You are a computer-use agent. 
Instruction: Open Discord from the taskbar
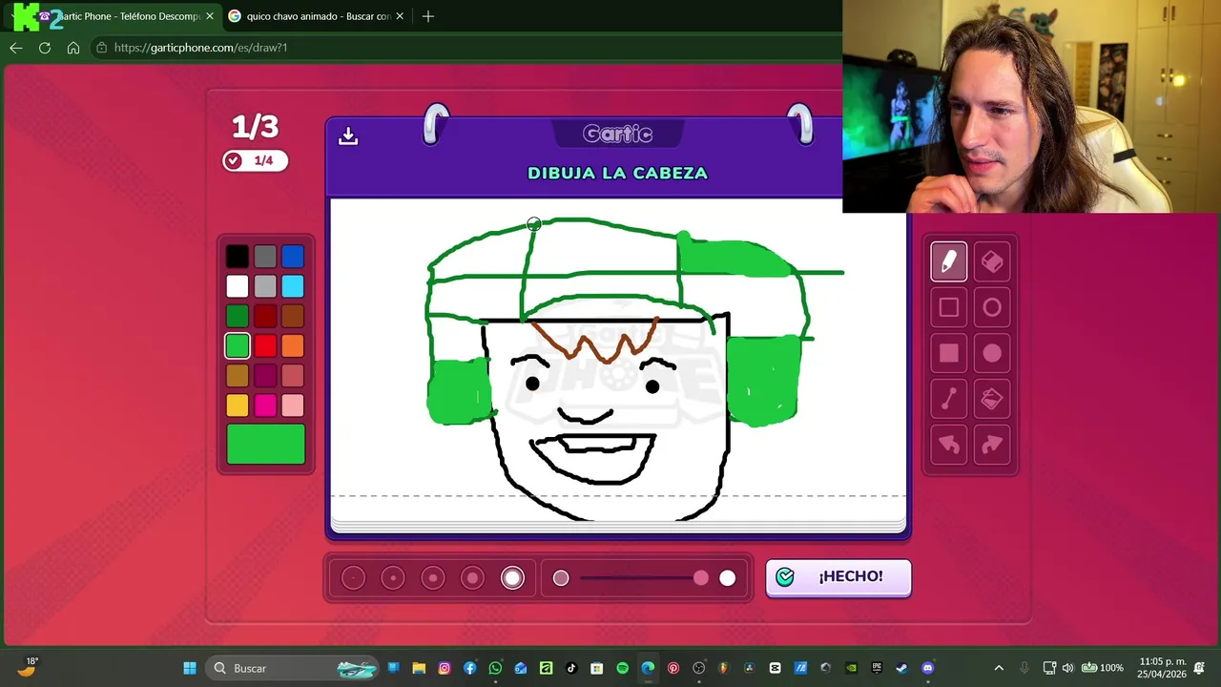click(x=928, y=668)
